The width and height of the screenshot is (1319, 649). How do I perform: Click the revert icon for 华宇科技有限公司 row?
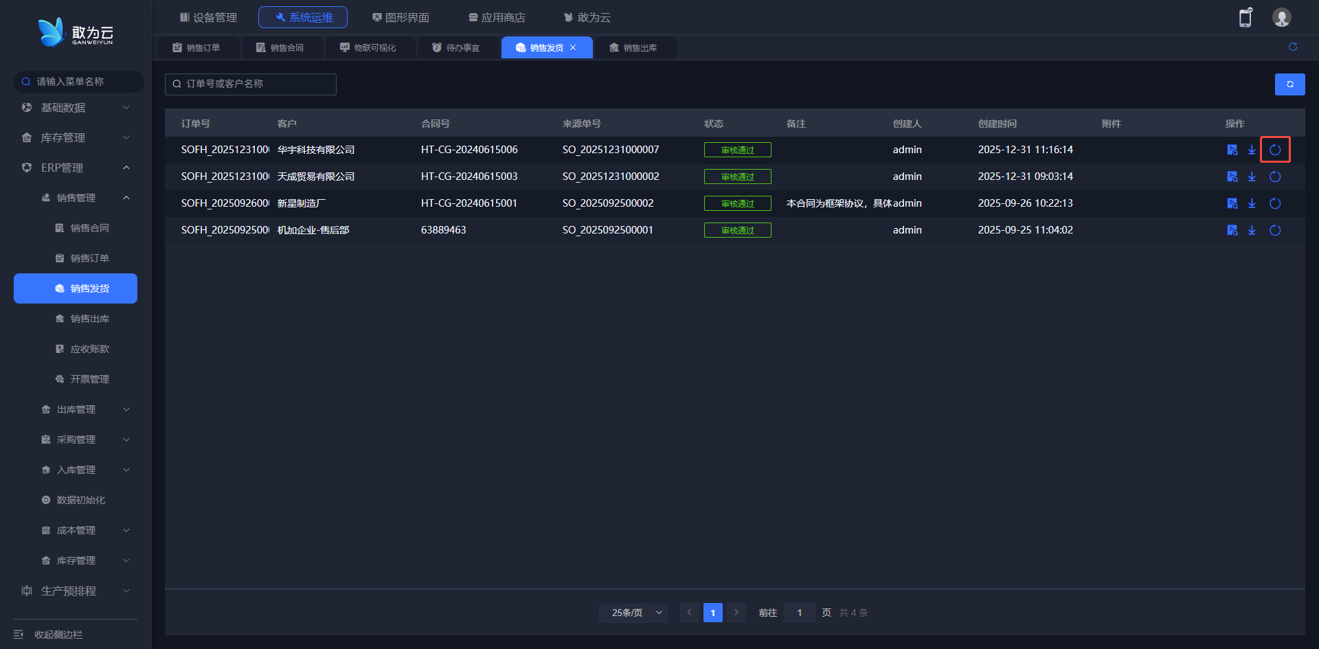(1275, 150)
